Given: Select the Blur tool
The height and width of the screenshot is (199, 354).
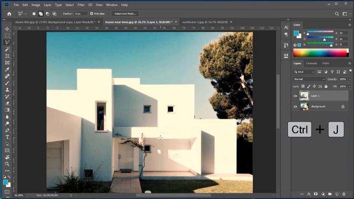Looking at the screenshot, I should click(x=7, y=117).
